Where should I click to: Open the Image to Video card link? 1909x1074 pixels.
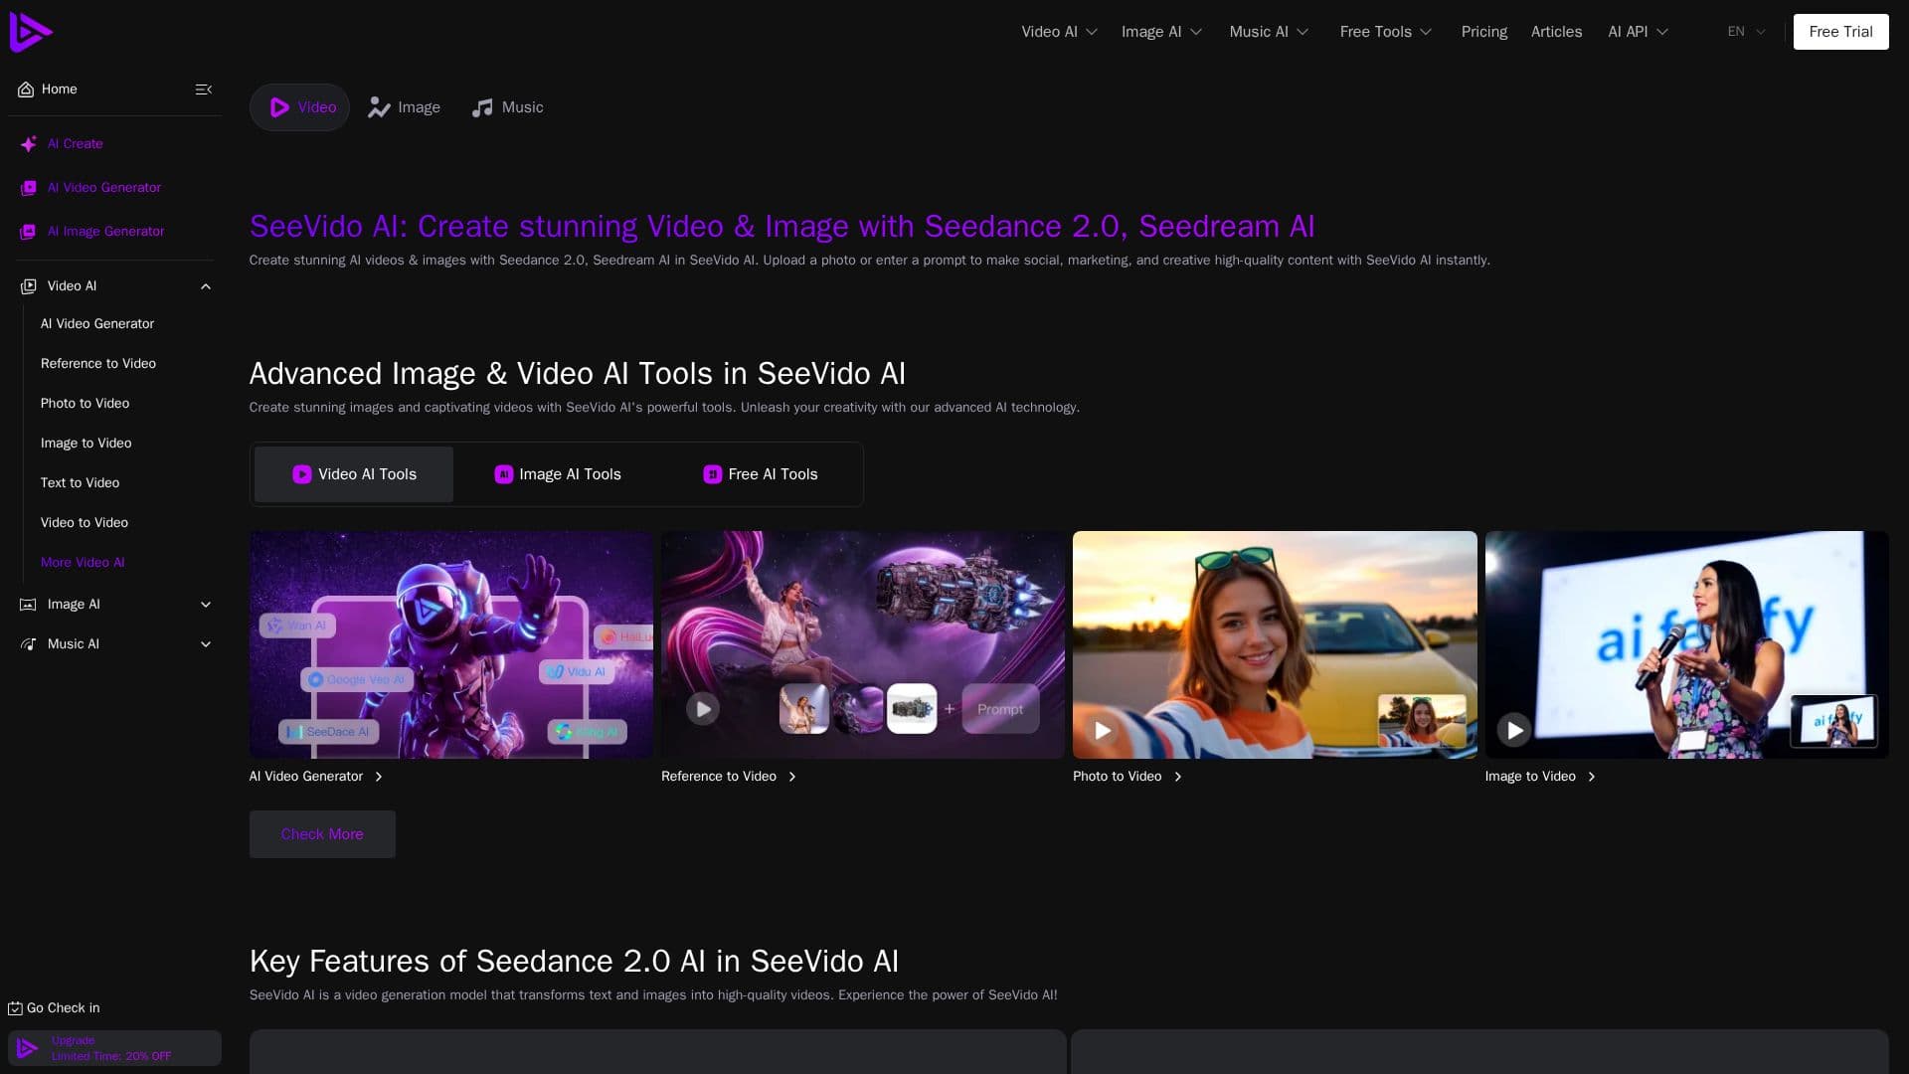(x=1540, y=777)
